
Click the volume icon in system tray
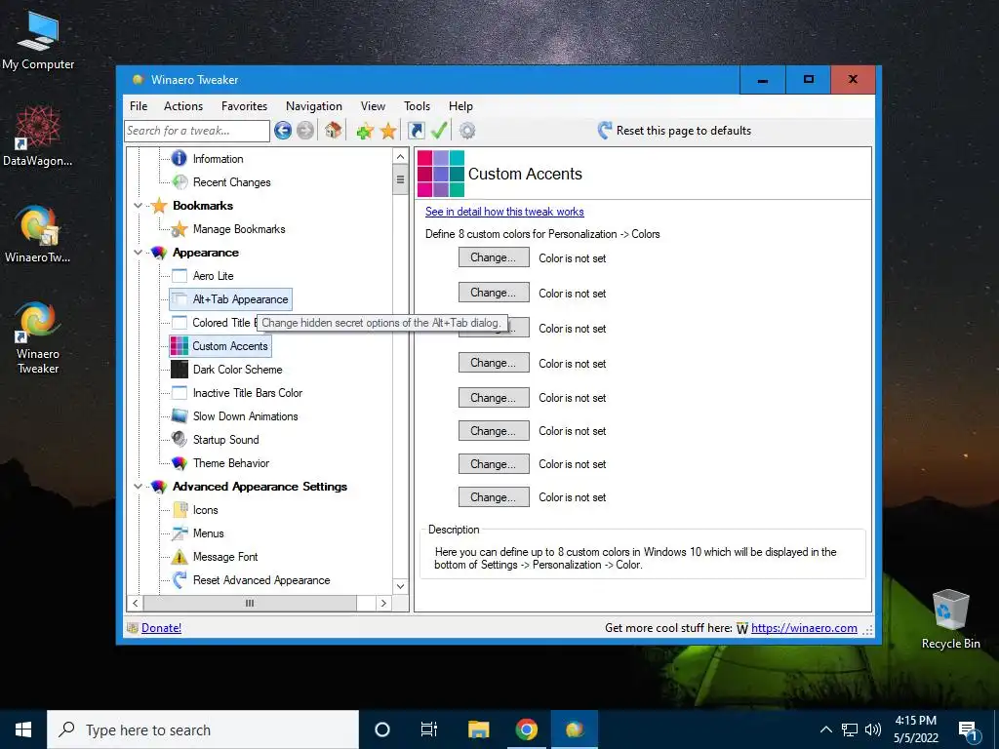pyautogui.click(x=873, y=729)
